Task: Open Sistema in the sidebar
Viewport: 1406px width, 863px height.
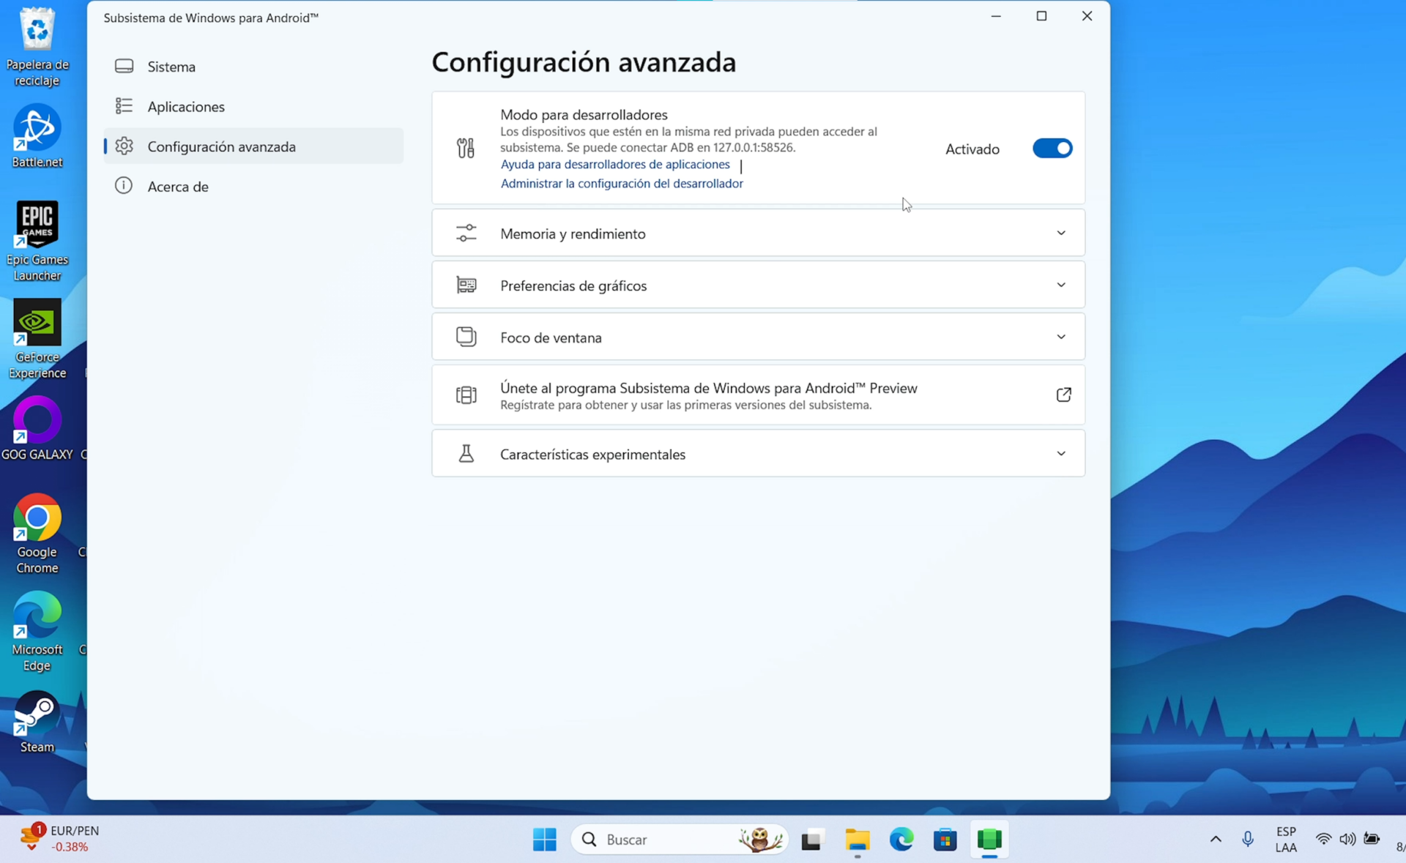Action: coord(253,67)
